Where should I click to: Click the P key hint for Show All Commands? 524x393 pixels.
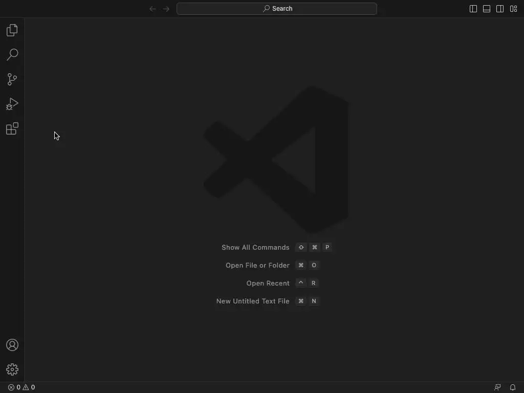pyautogui.click(x=327, y=247)
